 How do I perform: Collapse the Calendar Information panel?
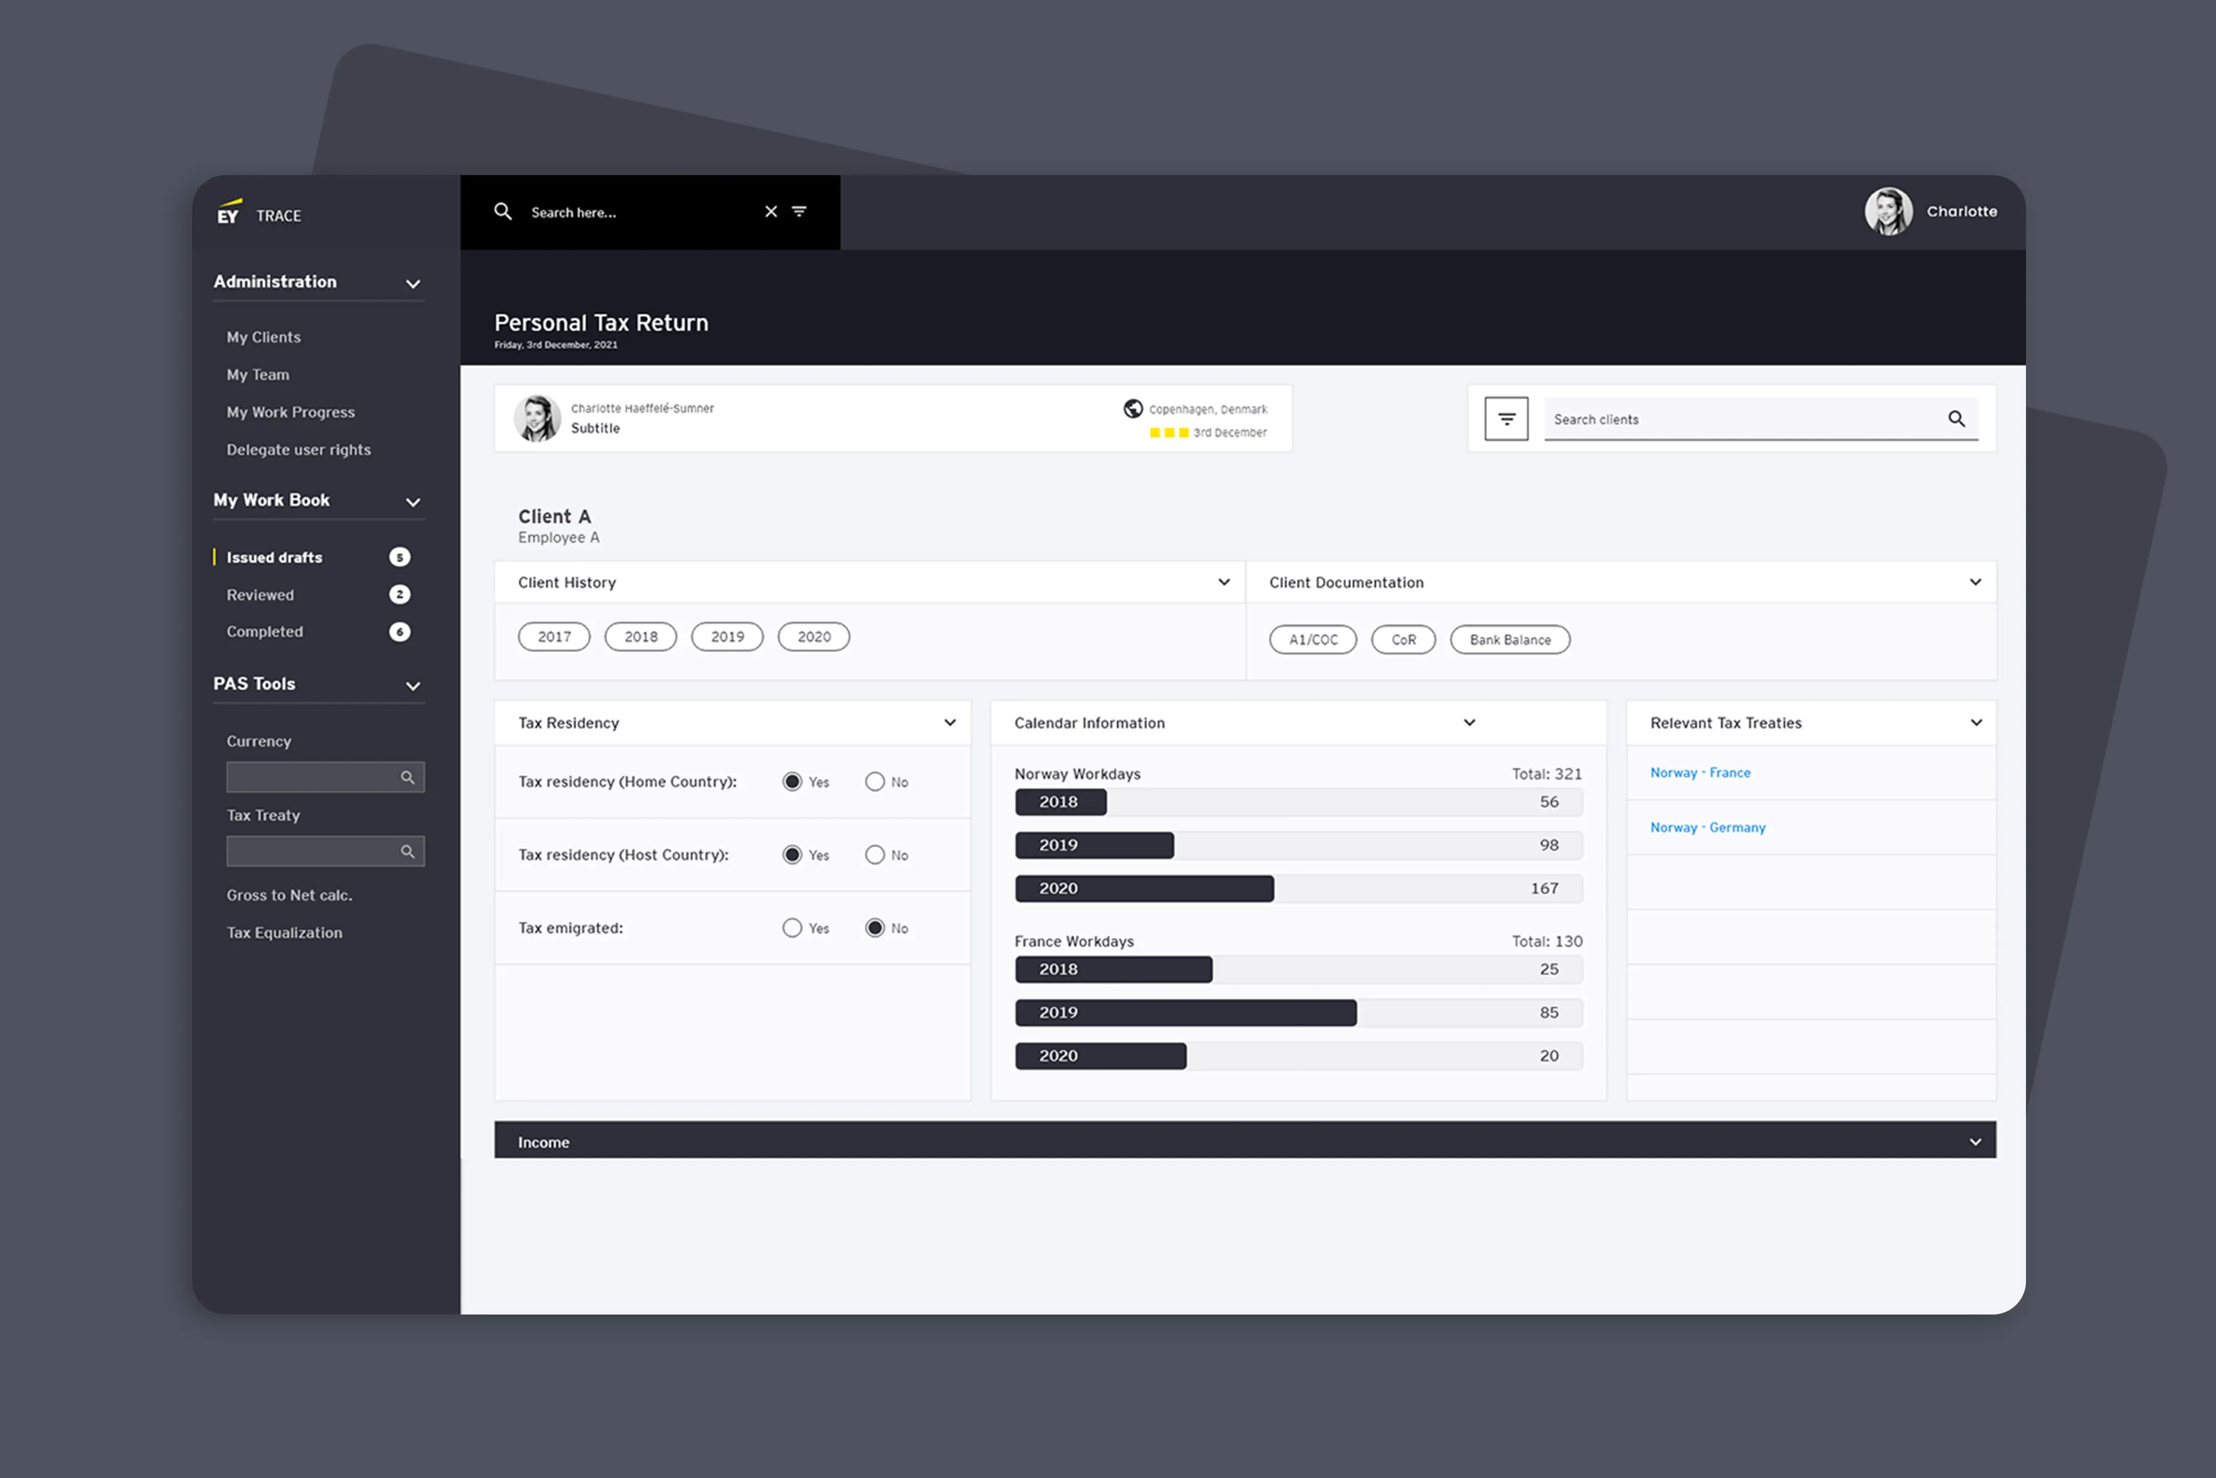pyautogui.click(x=1469, y=723)
